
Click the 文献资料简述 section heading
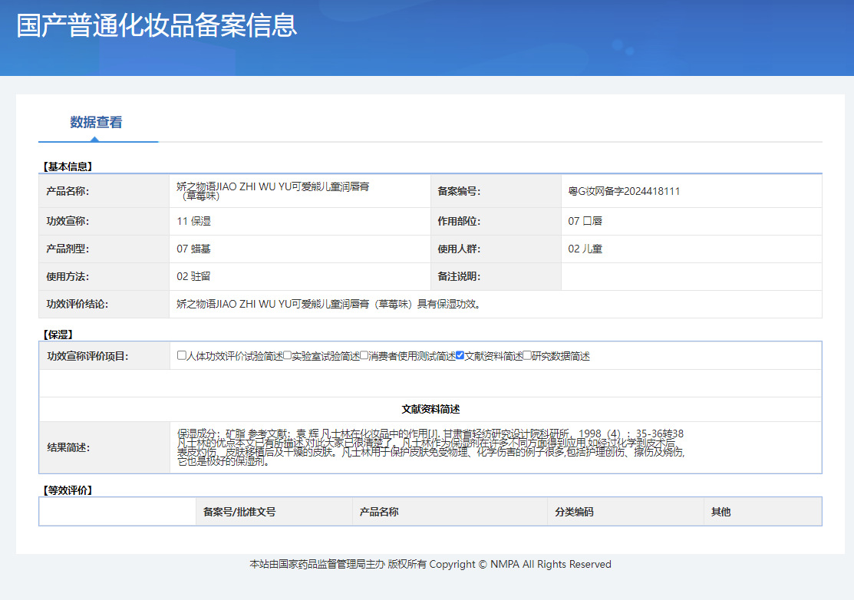pos(430,410)
